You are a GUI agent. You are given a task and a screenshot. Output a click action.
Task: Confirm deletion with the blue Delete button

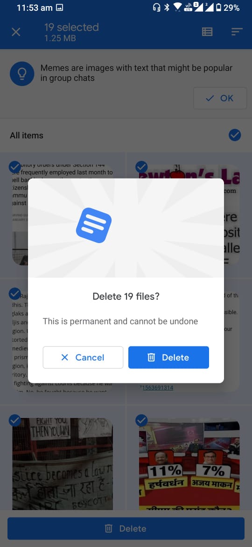(168, 357)
